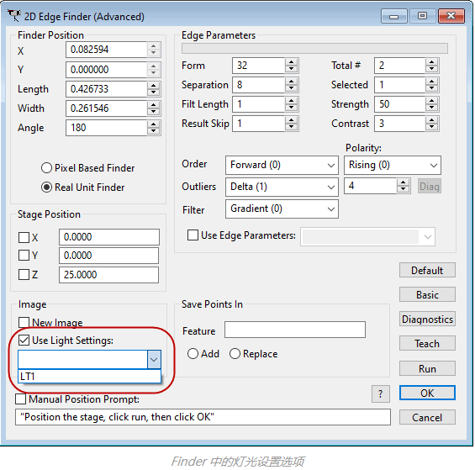Click the Feature input field

[x=295, y=330]
